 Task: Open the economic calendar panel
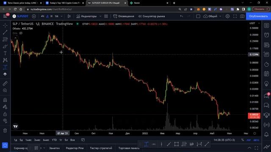pyautogui.click(x=266, y=74)
